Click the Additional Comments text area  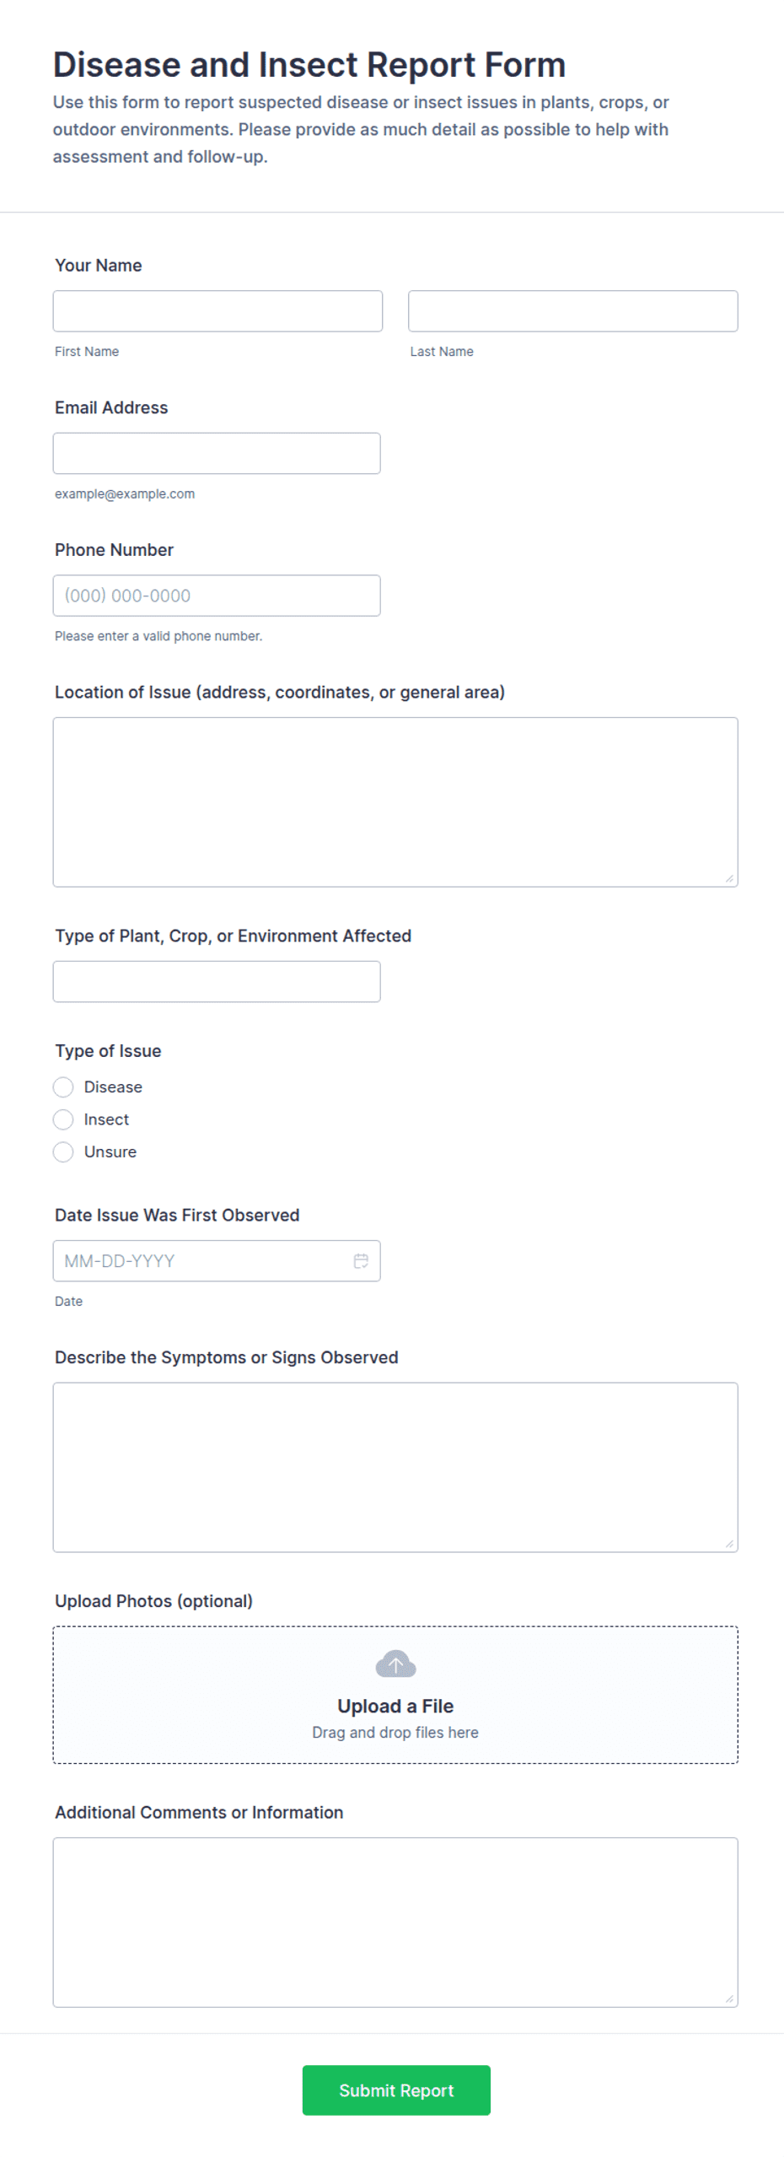point(395,1922)
